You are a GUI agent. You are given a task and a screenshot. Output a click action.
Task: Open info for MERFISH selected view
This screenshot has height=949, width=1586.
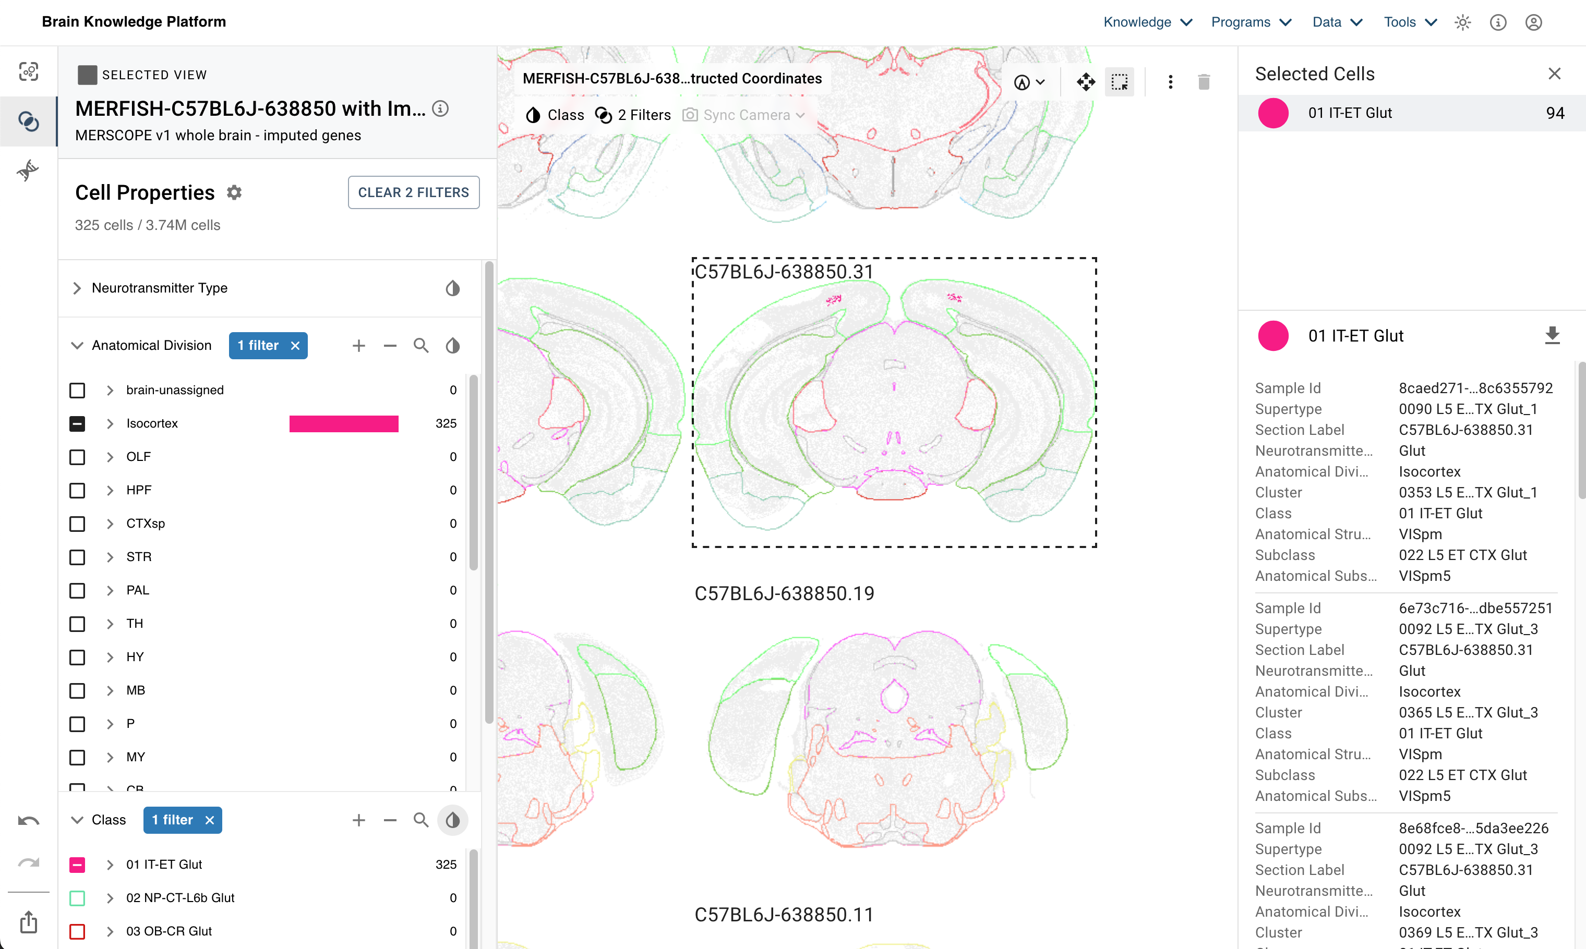(x=440, y=108)
